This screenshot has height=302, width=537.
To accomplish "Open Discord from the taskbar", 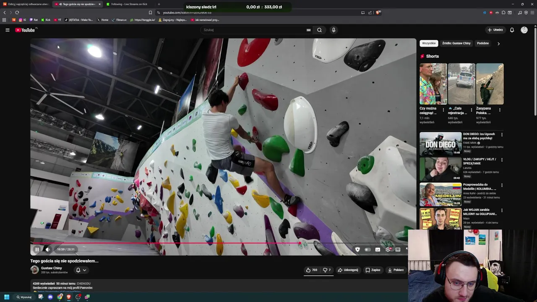I will click(50, 297).
